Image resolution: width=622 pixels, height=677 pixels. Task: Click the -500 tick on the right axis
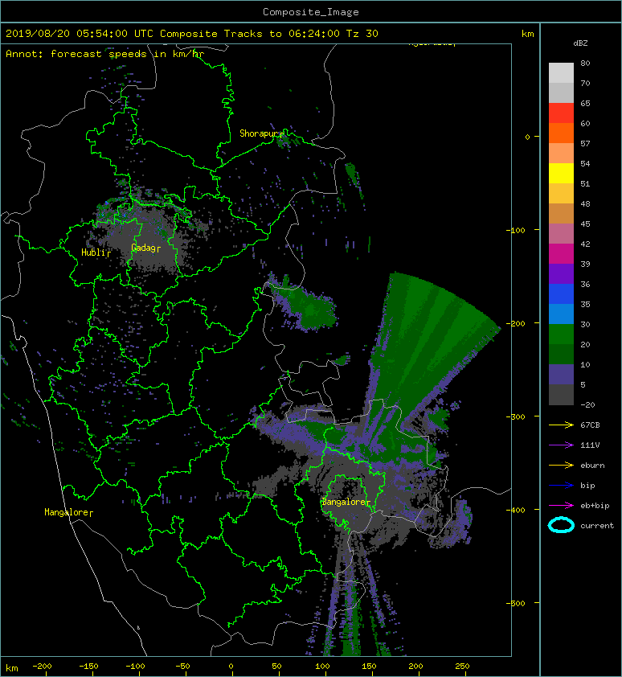[515, 603]
